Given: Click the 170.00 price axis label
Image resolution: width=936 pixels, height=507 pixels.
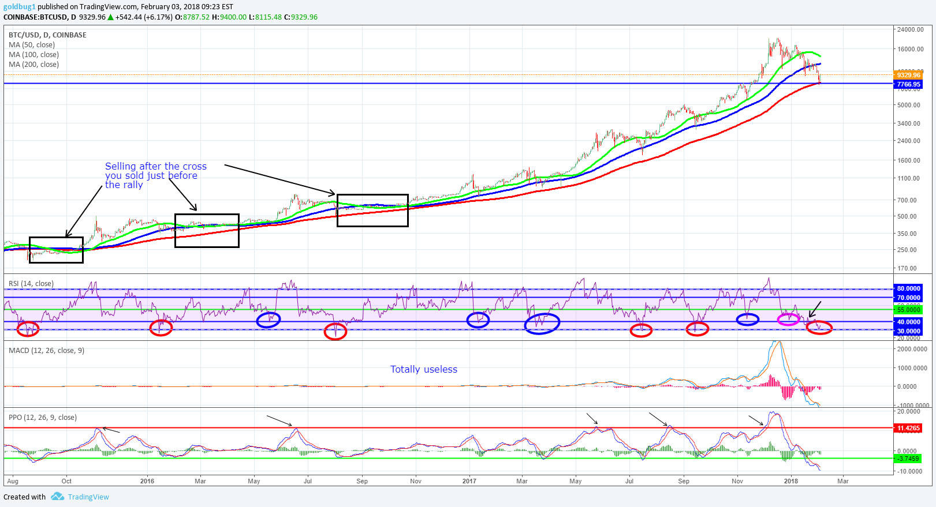Looking at the screenshot, I should pyautogui.click(x=907, y=268).
